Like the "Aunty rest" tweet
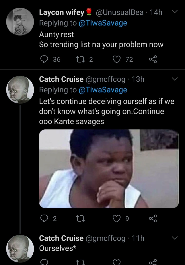The height and width of the screenshot is (265, 185). tap(117, 59)
